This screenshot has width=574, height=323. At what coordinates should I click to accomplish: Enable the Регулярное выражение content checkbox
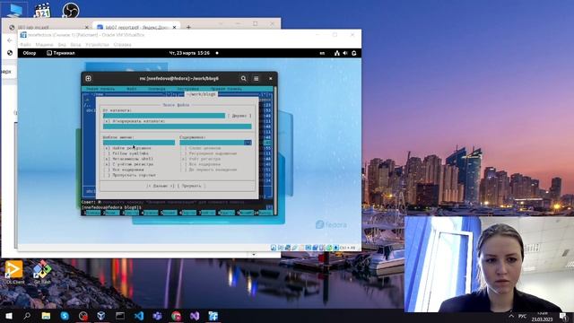pyautogui.click(x=184, y=153)
